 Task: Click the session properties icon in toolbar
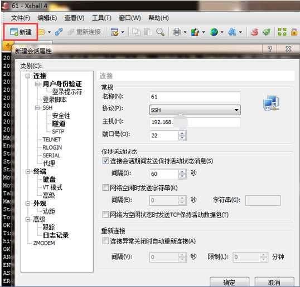pyautogui.click(x=115, y=32)
